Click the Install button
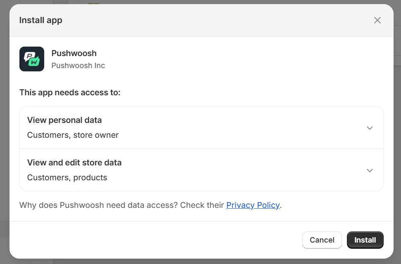 point(365,240)
